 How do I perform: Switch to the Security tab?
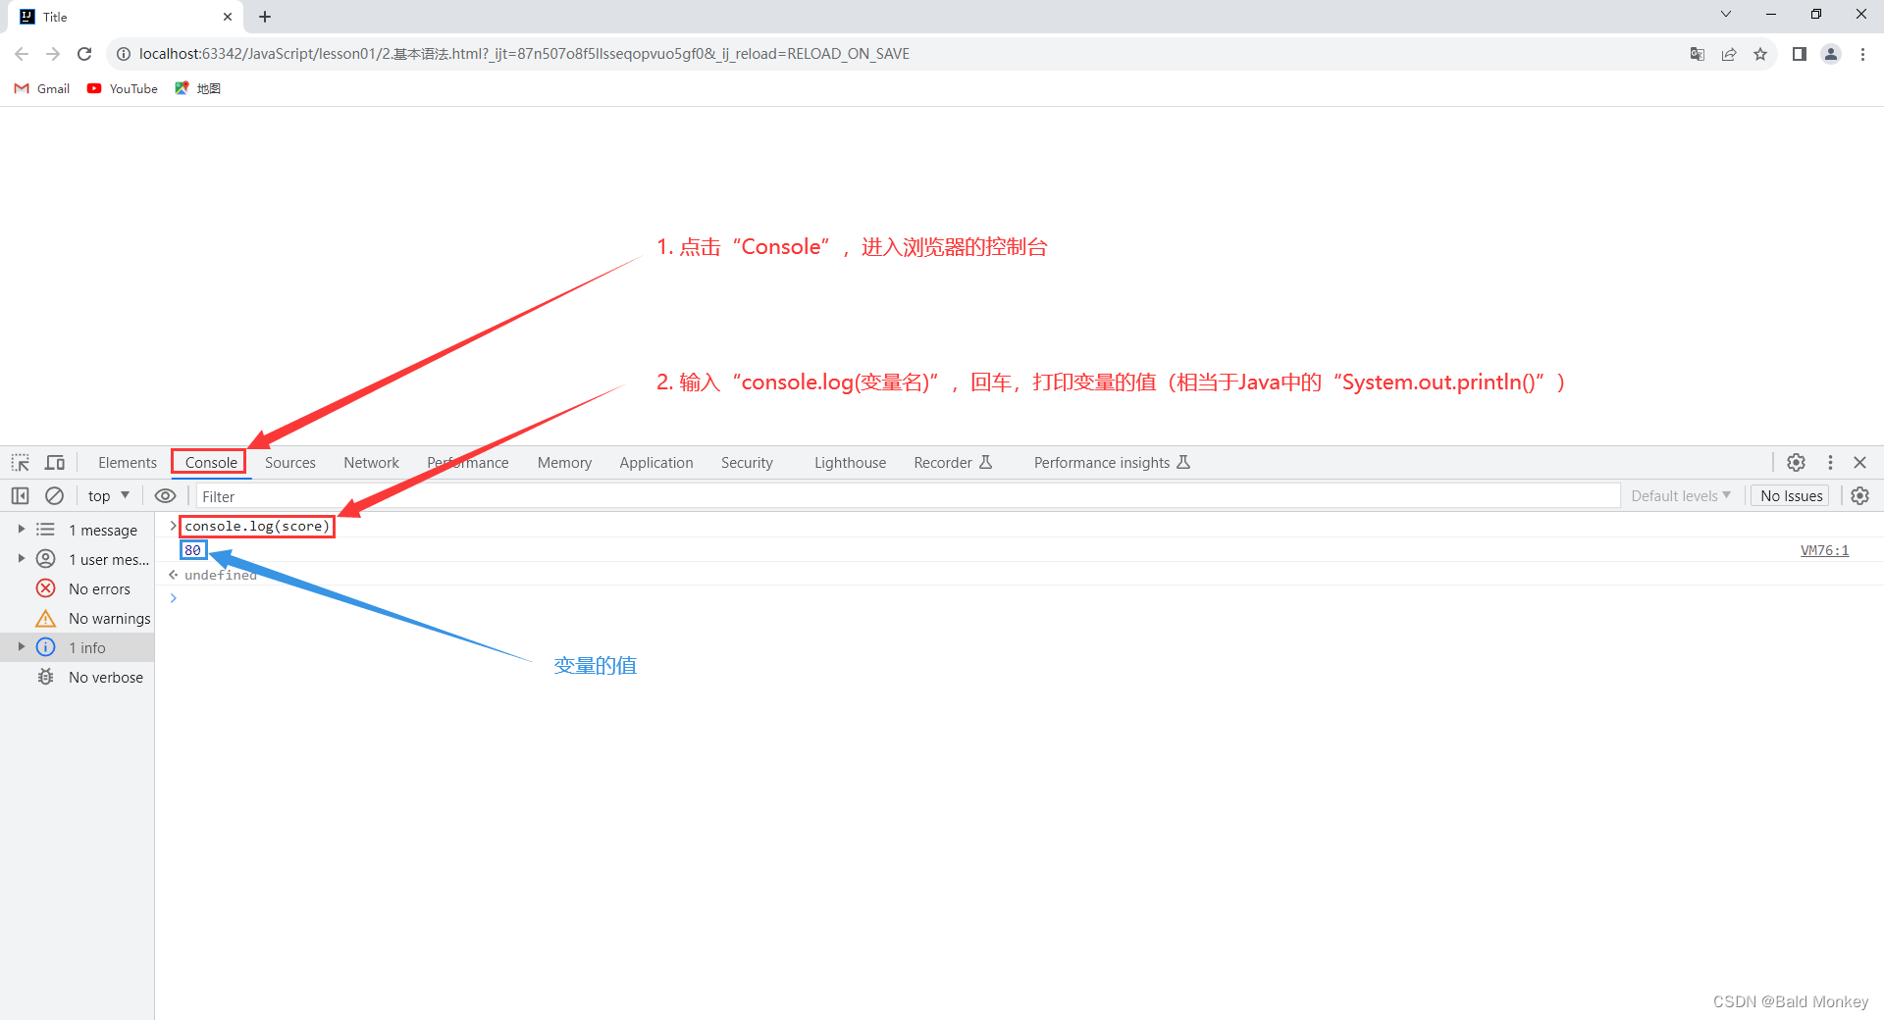point(747,462)
